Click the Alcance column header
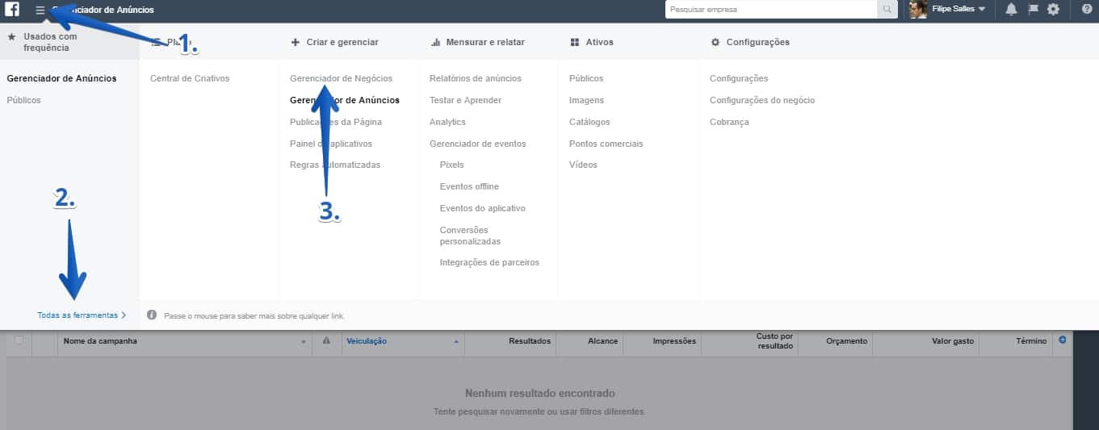 pyautogui.click(x=603, y=341)
